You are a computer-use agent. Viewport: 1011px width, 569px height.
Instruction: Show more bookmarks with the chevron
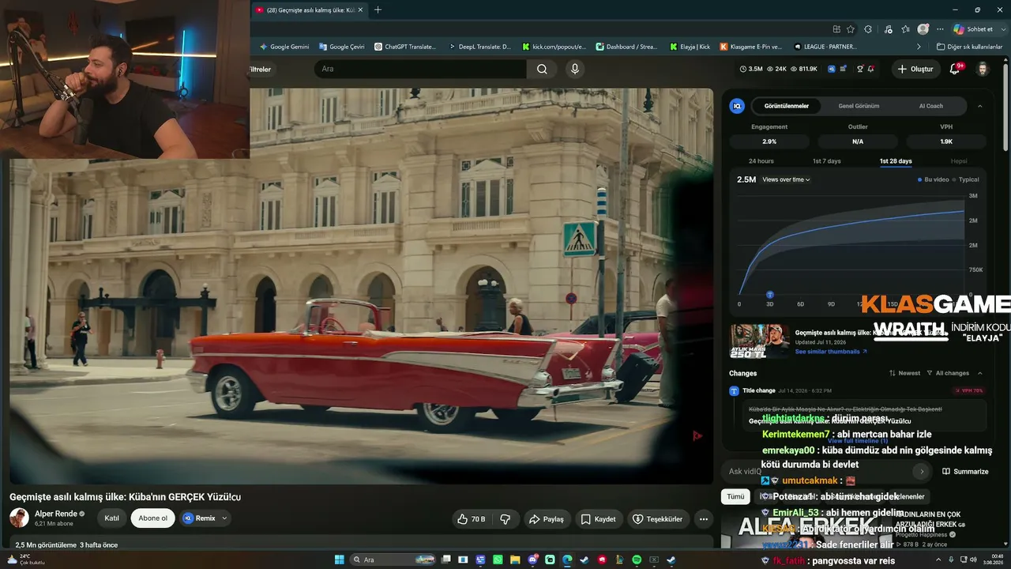point(919,47)
